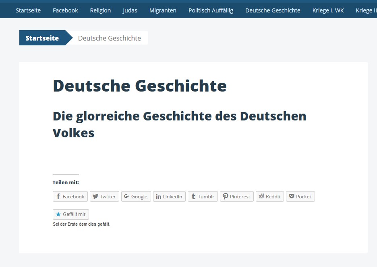This screenshot has width=377, height=267.
Task: Open Kriege I. WK menu item
Action: point(328,10)
